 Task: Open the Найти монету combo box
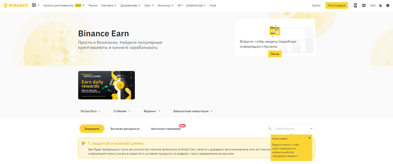(x=294, y=129)
